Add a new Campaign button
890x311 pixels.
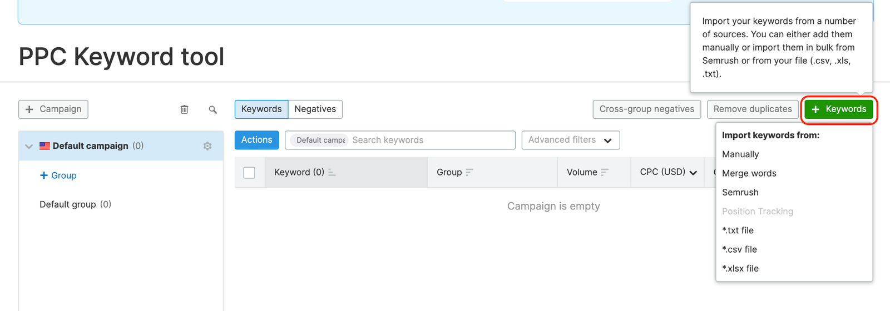pos(53,109)
